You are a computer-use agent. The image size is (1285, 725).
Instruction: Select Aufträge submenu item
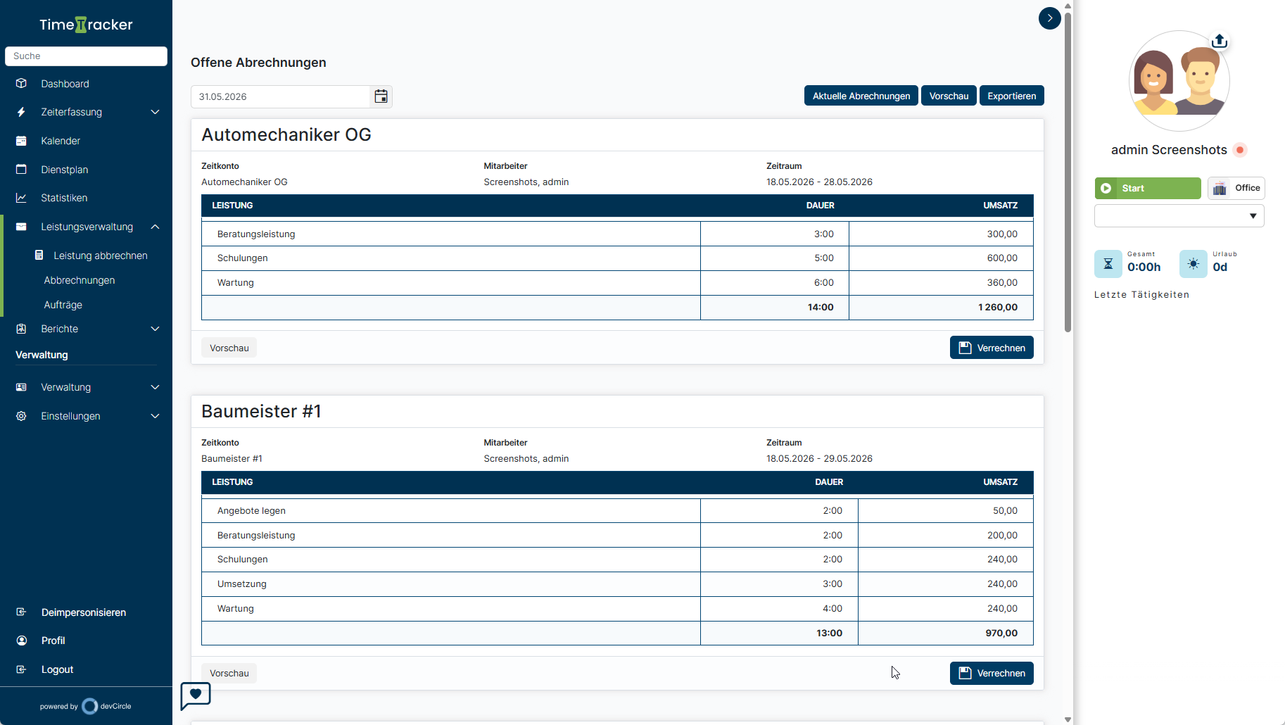pos(63,305)
